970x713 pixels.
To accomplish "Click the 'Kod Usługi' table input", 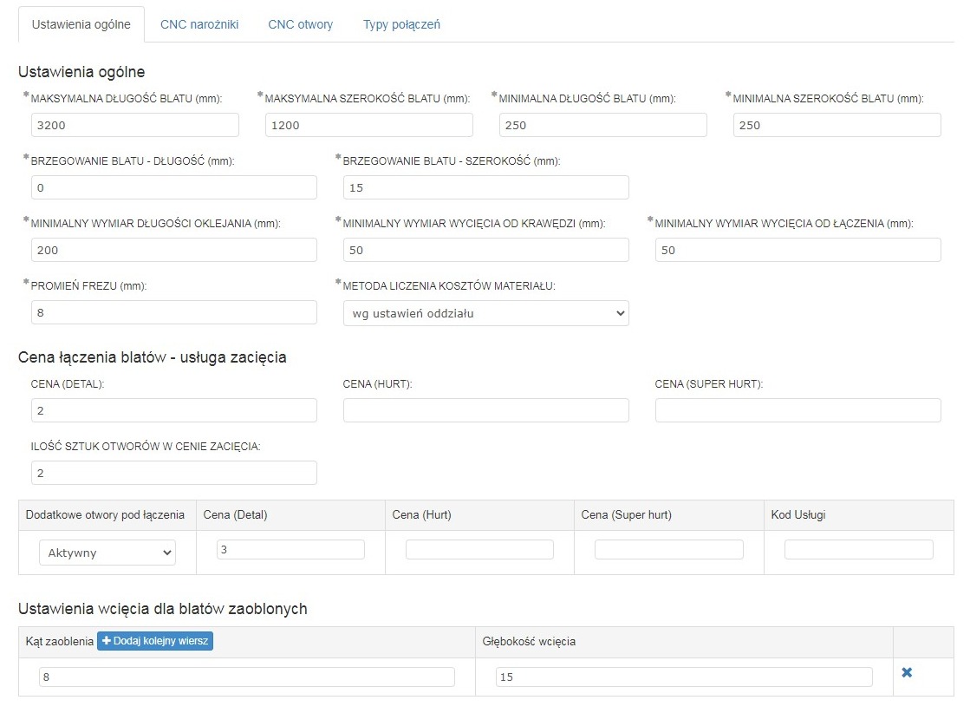I will point(858,549).
